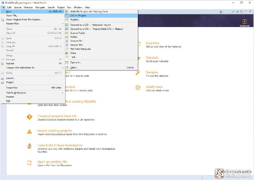Click the Open Projects from File System icon
The height and width of the screenshot is (180, 254).
[x=3, y=20]
